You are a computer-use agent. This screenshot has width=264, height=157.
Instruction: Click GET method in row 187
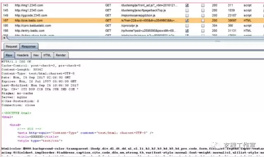coord(108,21)
